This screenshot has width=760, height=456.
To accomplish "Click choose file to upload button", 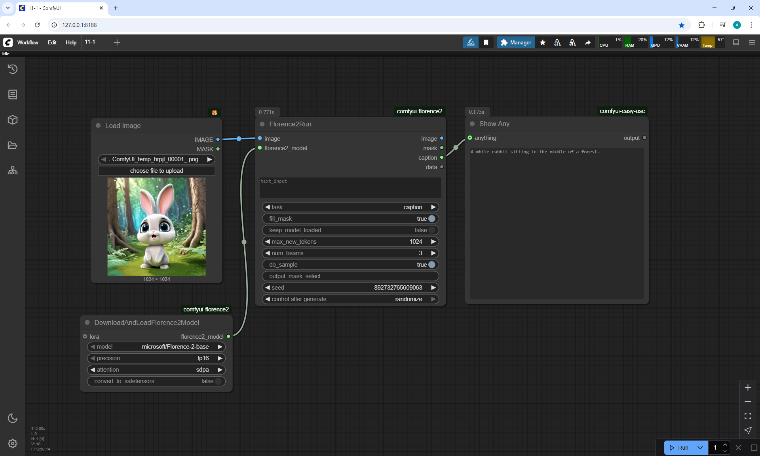I will click(x=156, y=171).
